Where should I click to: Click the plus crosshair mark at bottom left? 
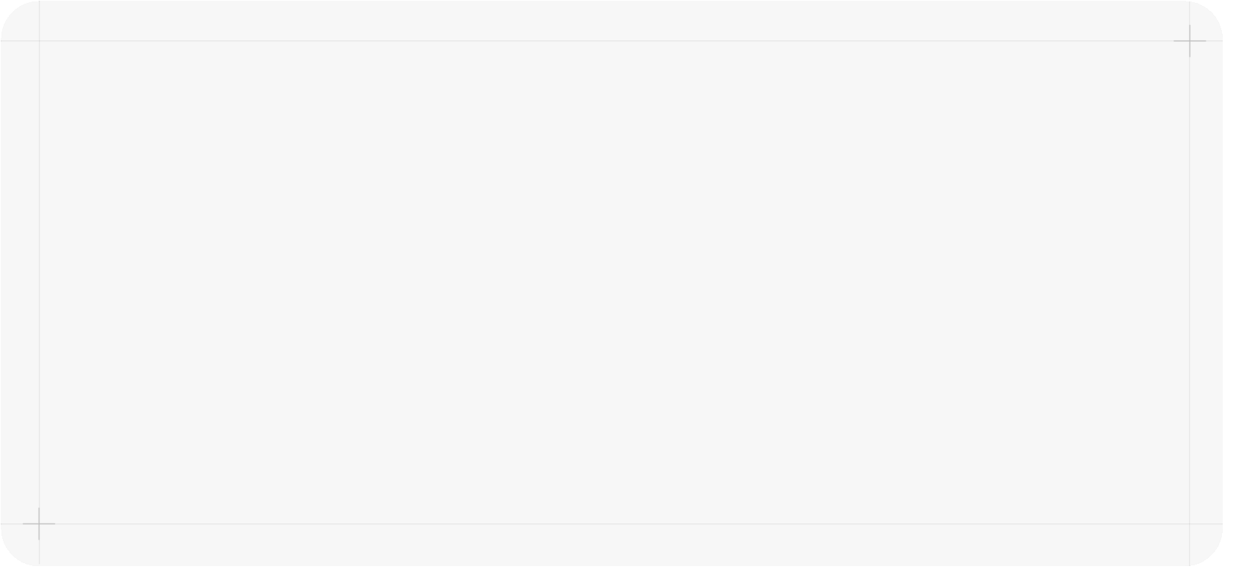(39, 524)
